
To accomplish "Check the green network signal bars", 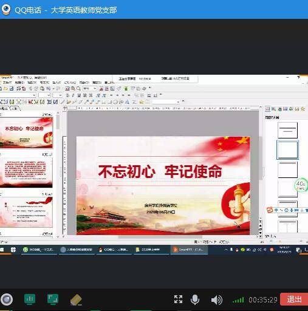I will point(238,300).
